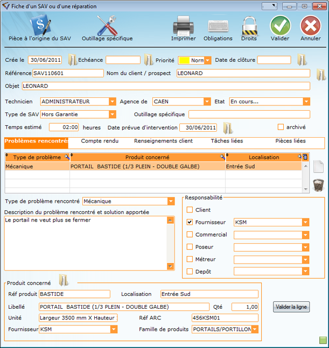Click the title bar dropdown button
The height and width of the screenshot is (348, 329).
[x=269, y=6]
